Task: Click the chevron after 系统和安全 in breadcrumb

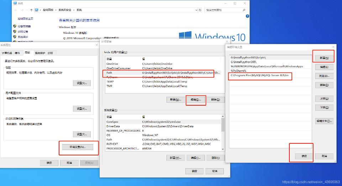Action: tap(74, 10)
